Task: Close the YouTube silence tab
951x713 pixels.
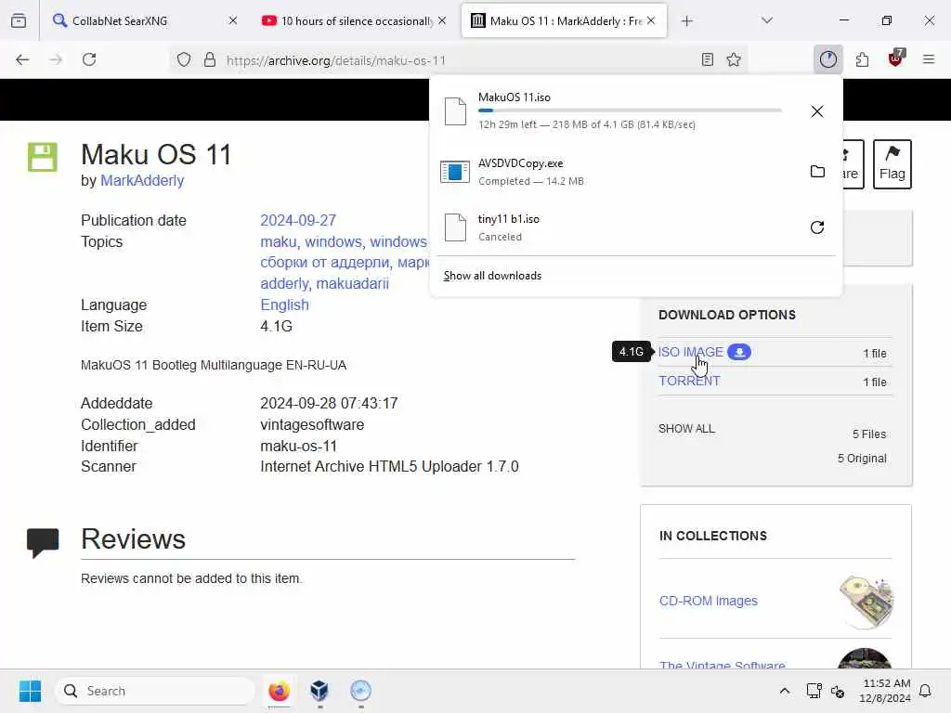Action: 442,20
